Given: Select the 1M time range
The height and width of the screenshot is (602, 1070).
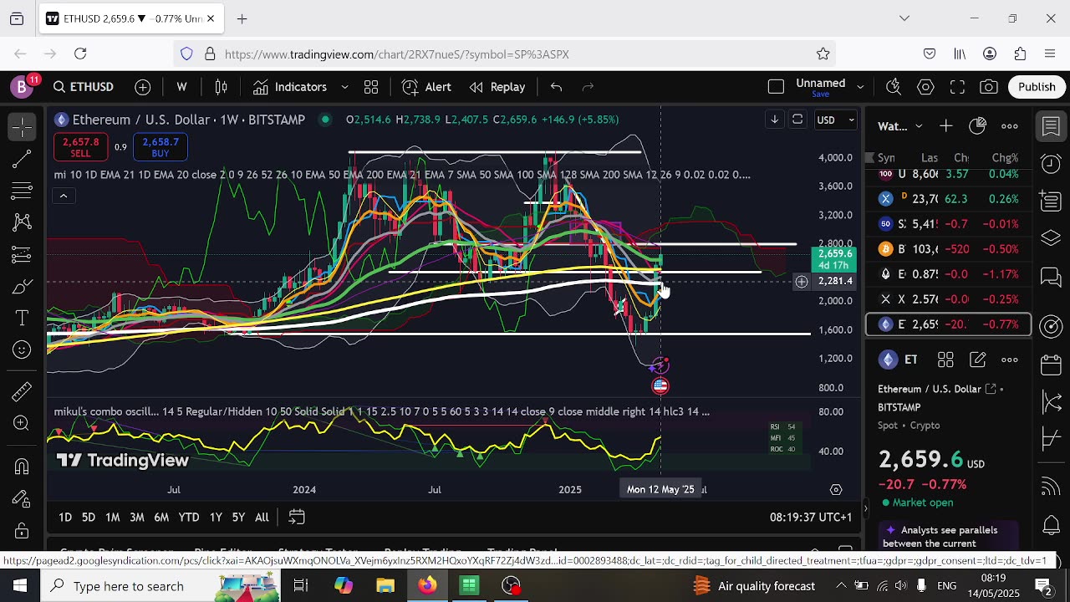Looking at the screenshot, I should point(113,518).
